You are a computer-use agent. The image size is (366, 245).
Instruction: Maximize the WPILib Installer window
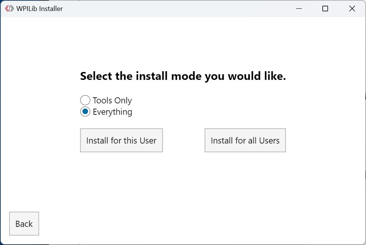(325, 8)
